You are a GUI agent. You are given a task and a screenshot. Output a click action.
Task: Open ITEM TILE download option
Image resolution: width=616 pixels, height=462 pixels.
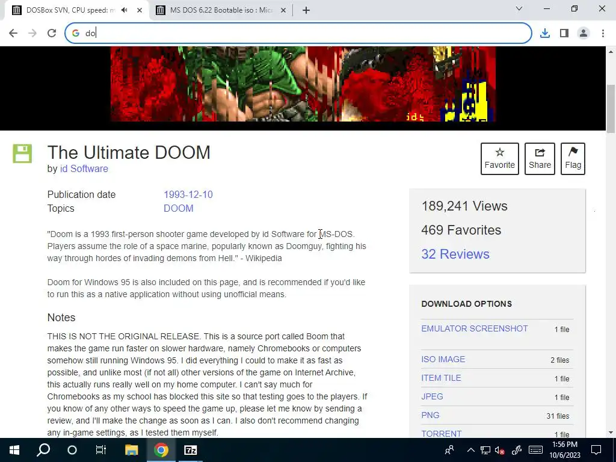pos(441,378)
